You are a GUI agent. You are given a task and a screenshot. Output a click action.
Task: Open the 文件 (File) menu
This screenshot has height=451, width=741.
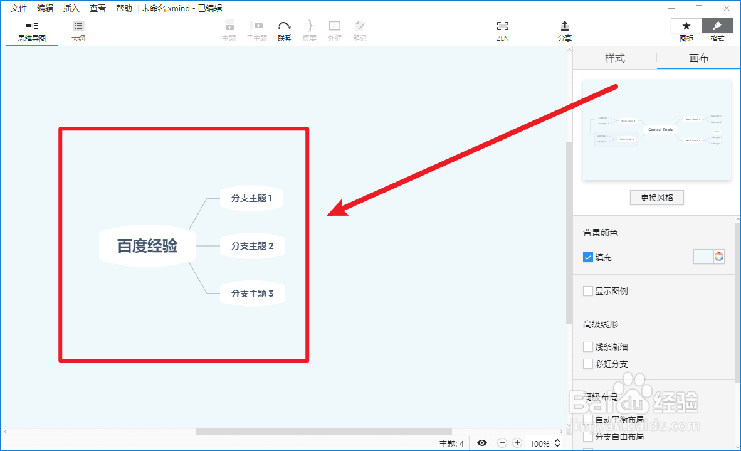tap(18, 8)
